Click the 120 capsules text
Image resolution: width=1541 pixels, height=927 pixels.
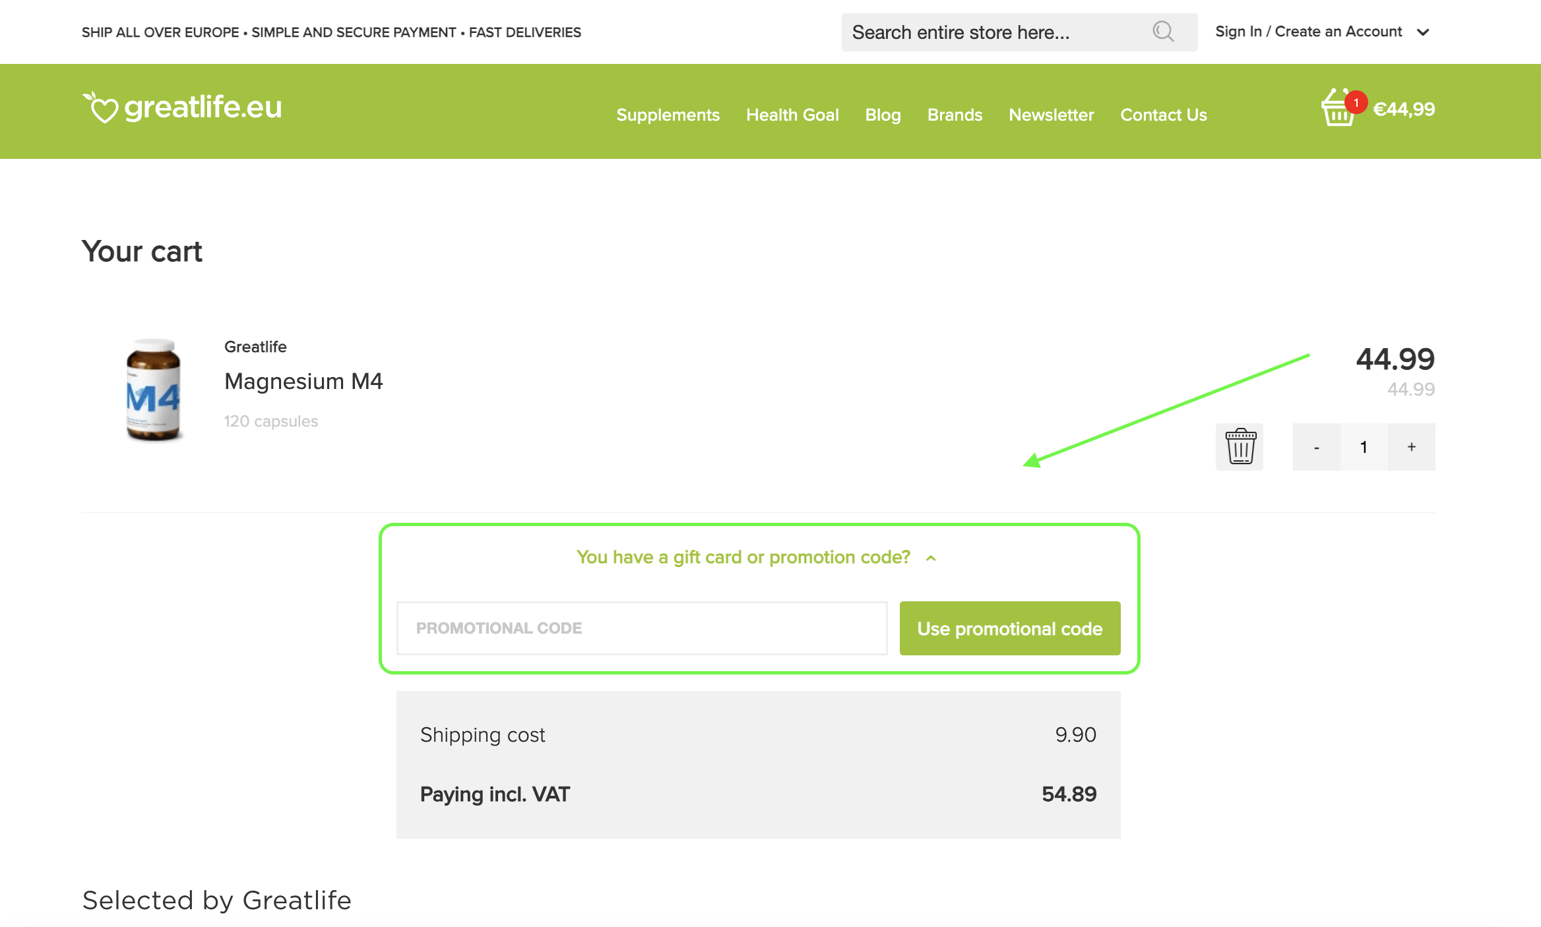click(271, 421)
